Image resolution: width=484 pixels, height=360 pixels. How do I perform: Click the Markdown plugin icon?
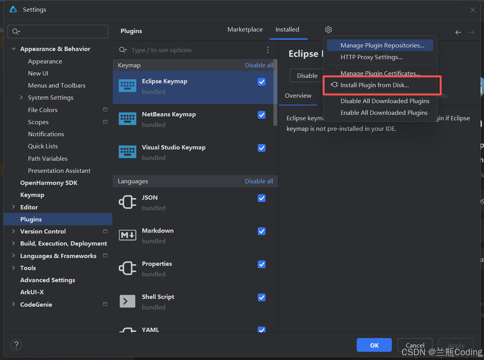[x=128, y=235]
